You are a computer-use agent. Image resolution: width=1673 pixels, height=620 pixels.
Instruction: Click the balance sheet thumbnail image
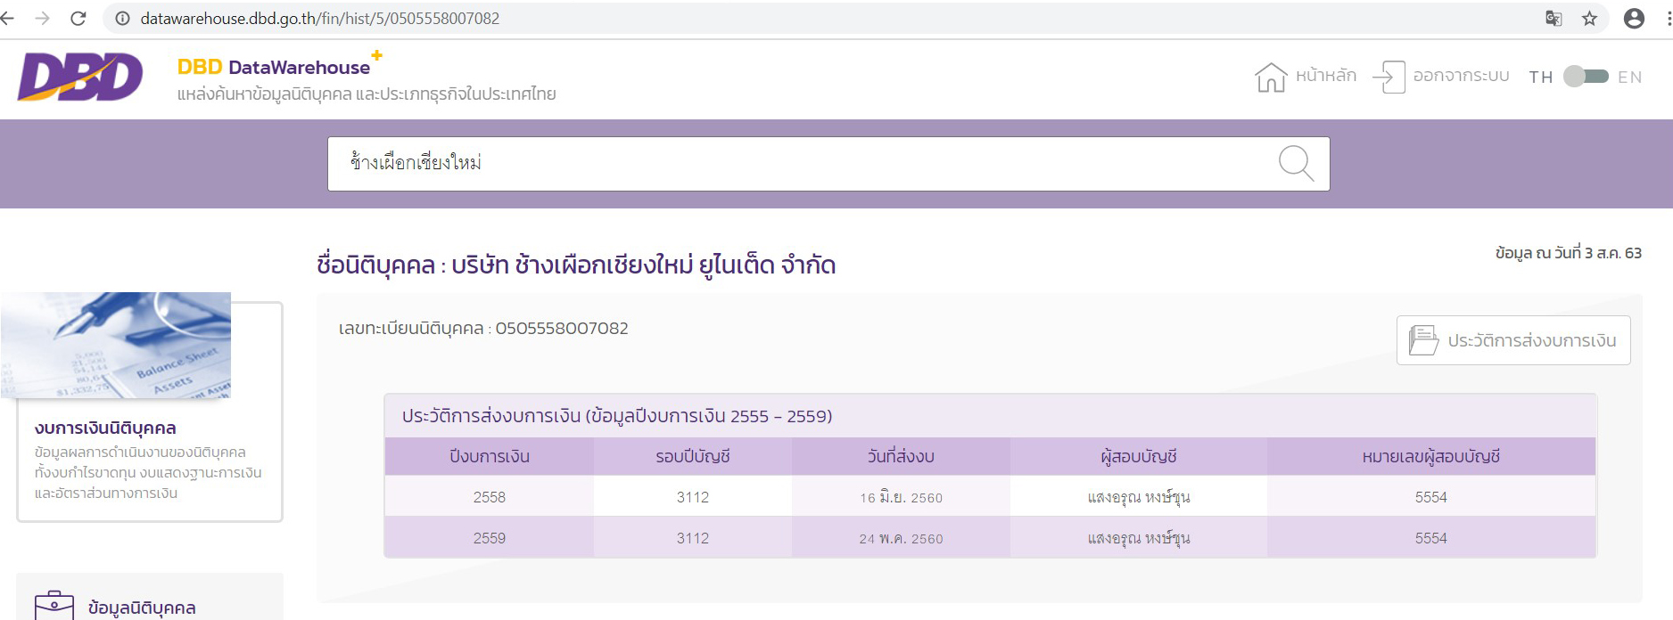tap(116, 346)
